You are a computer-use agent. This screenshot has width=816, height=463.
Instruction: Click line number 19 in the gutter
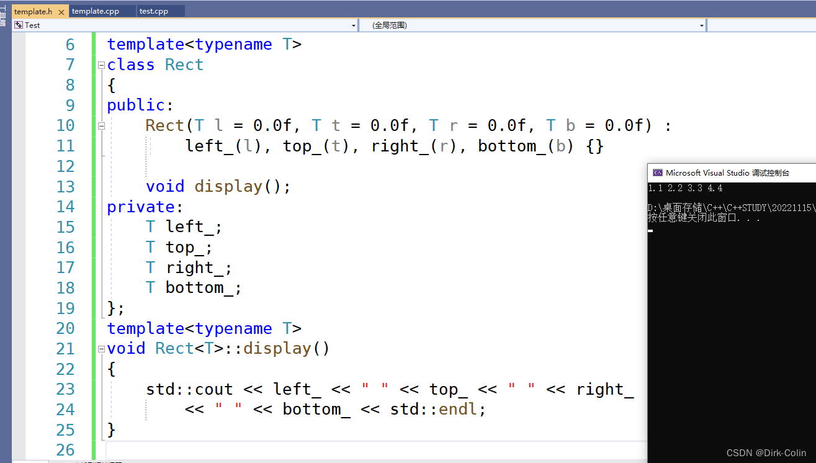click(x=65, y=308)
